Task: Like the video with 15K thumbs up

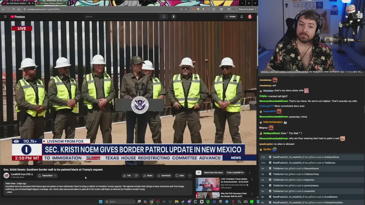Action: click(x=127, y=175)
